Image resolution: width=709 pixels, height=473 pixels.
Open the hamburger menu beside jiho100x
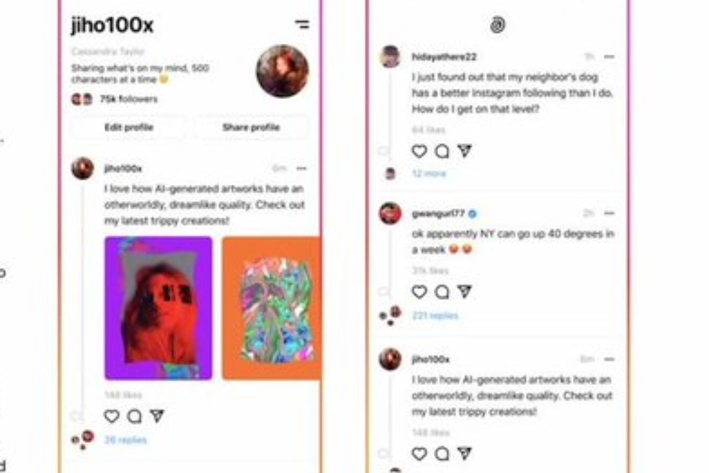[302, 24]
